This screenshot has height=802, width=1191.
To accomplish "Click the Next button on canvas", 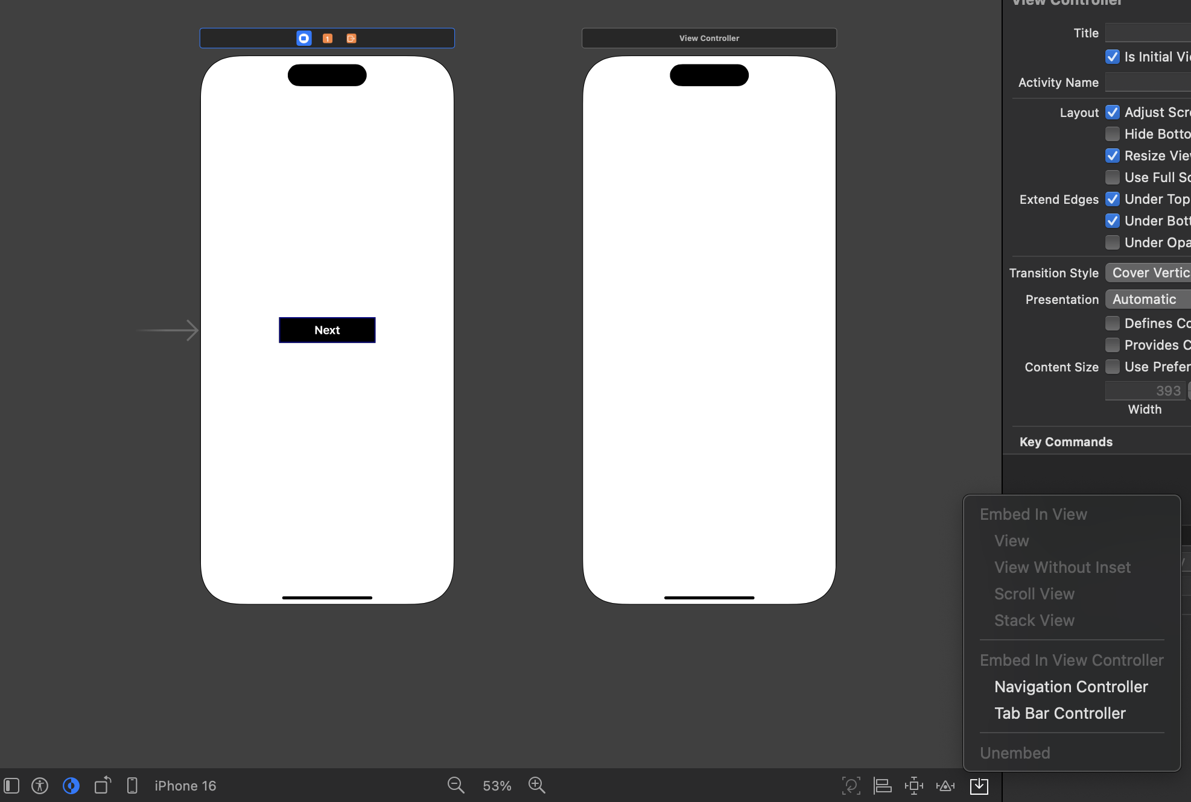I will pyautogui.click(x=327, y=330).
